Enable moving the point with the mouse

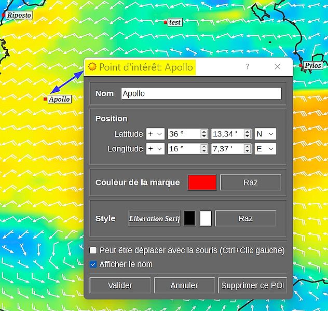(x=93, y=250)
